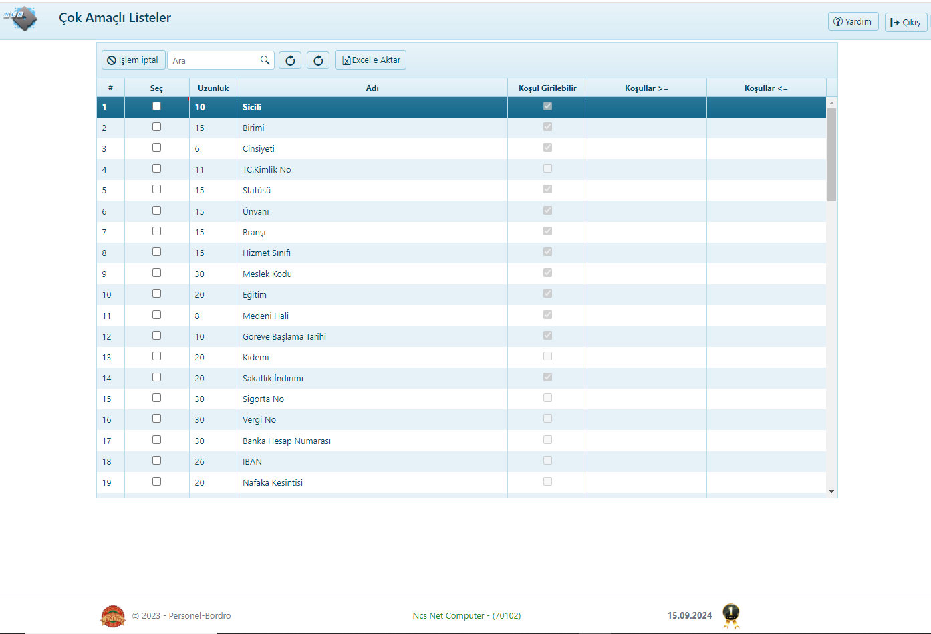The width and height of the screenshot is (931, 634).
Task: Exit with the Çıkış button
Action: (x=906, y=22)
